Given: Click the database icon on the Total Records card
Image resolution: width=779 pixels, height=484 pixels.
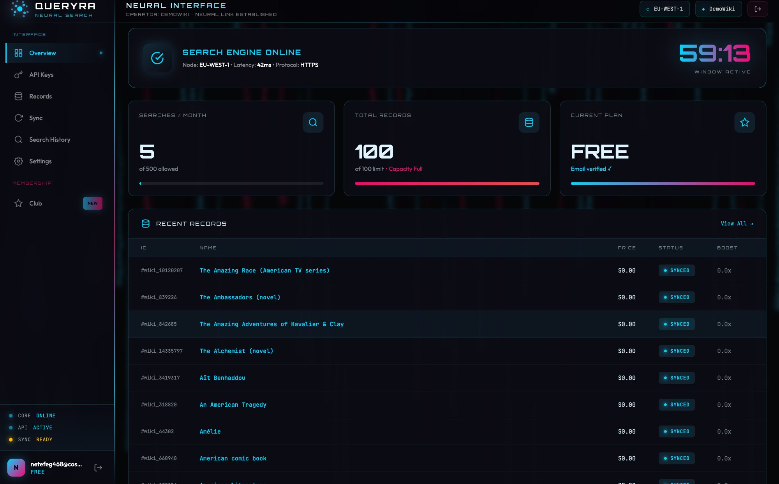Looking at the screenshot, I should click(x=529, y=122).
